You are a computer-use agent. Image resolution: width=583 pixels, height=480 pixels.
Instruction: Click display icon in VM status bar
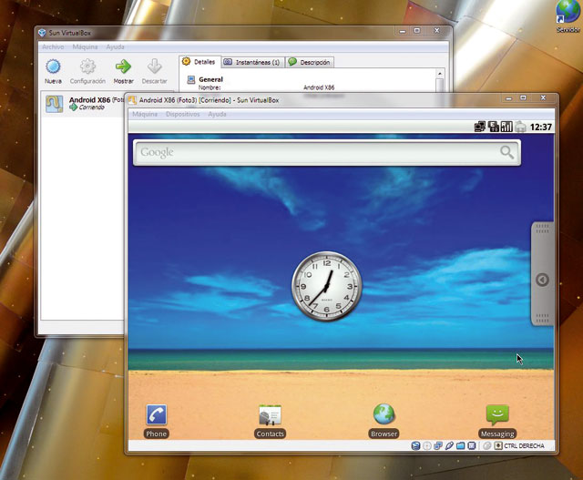[472, 445]
